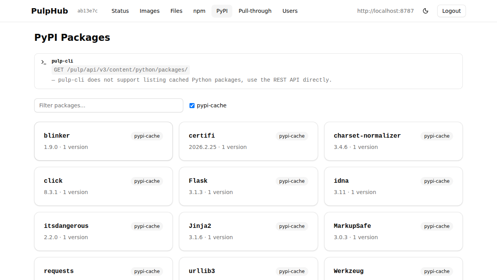Go to the Files section
Image resolution: width=497 pixels, height=280 pixels.
pyautogui.click(x=176, y=11)
